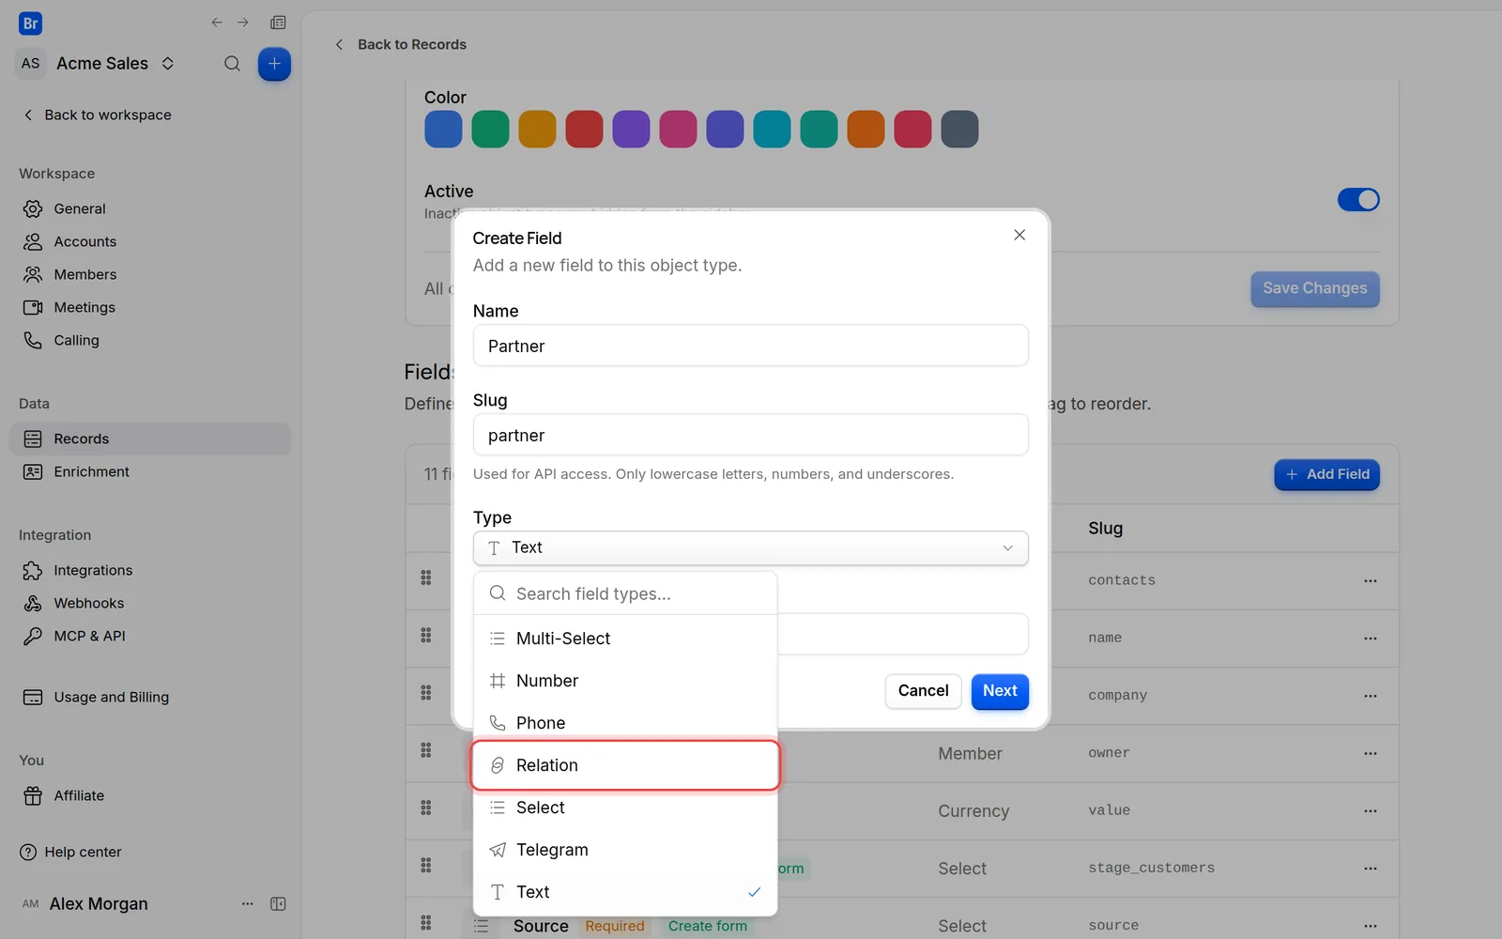Viewport: 1502px width, 939px height.
Task: Open the Help center
Action: point(71,852)
